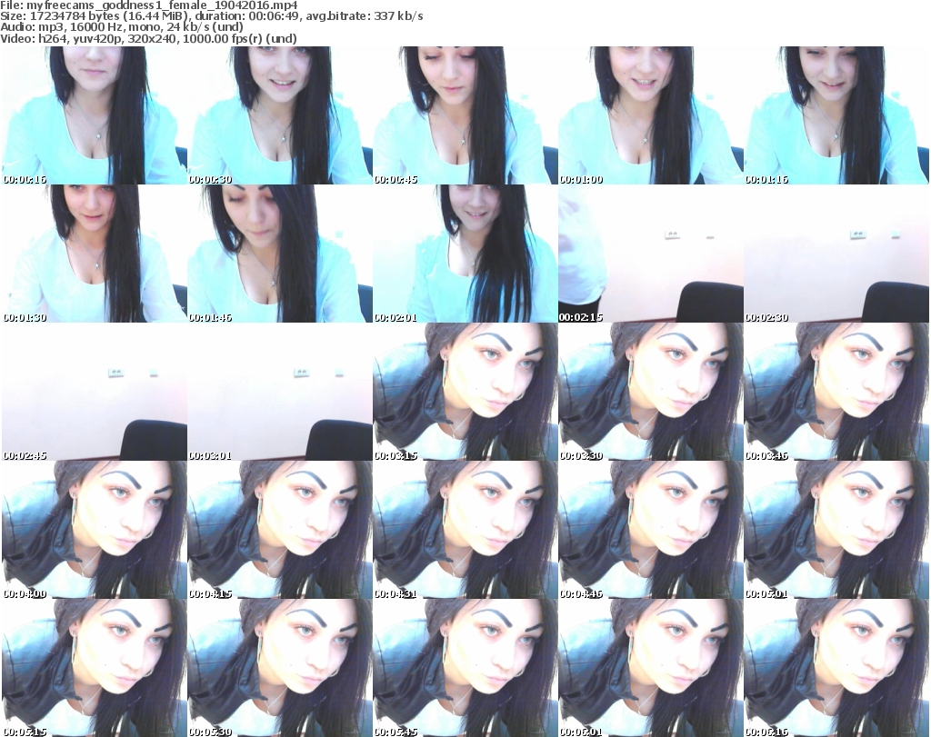931x737 pixels.
Task: Open the frame stamped 00:00:30
Action: tap(280, 115)
